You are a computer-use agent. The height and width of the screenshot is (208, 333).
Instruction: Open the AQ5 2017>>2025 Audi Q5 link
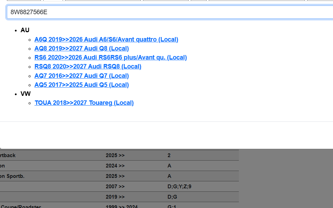[x=82, y=85]
